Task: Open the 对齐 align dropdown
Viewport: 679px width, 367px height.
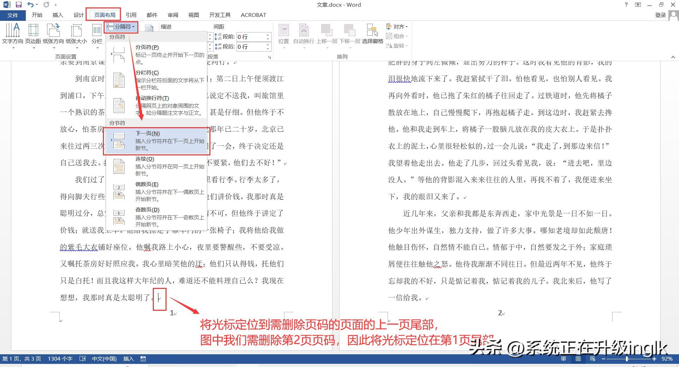Action: (397, 26)
